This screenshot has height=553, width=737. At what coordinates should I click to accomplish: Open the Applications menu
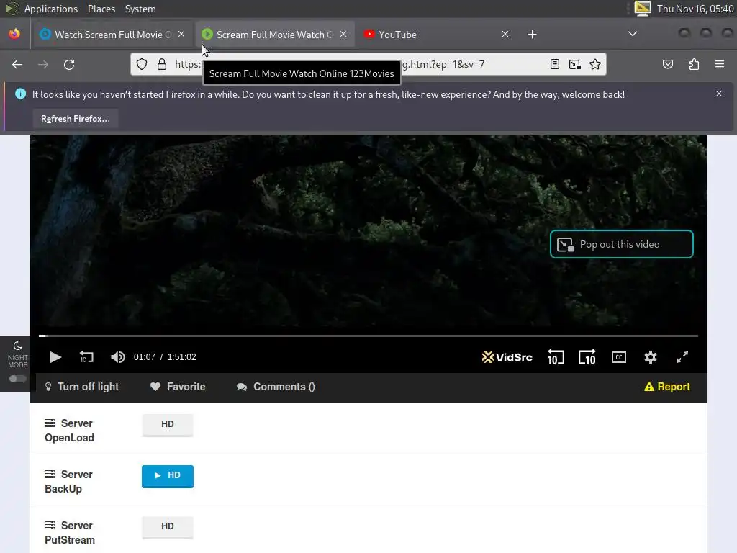click(x=51, y=9)
